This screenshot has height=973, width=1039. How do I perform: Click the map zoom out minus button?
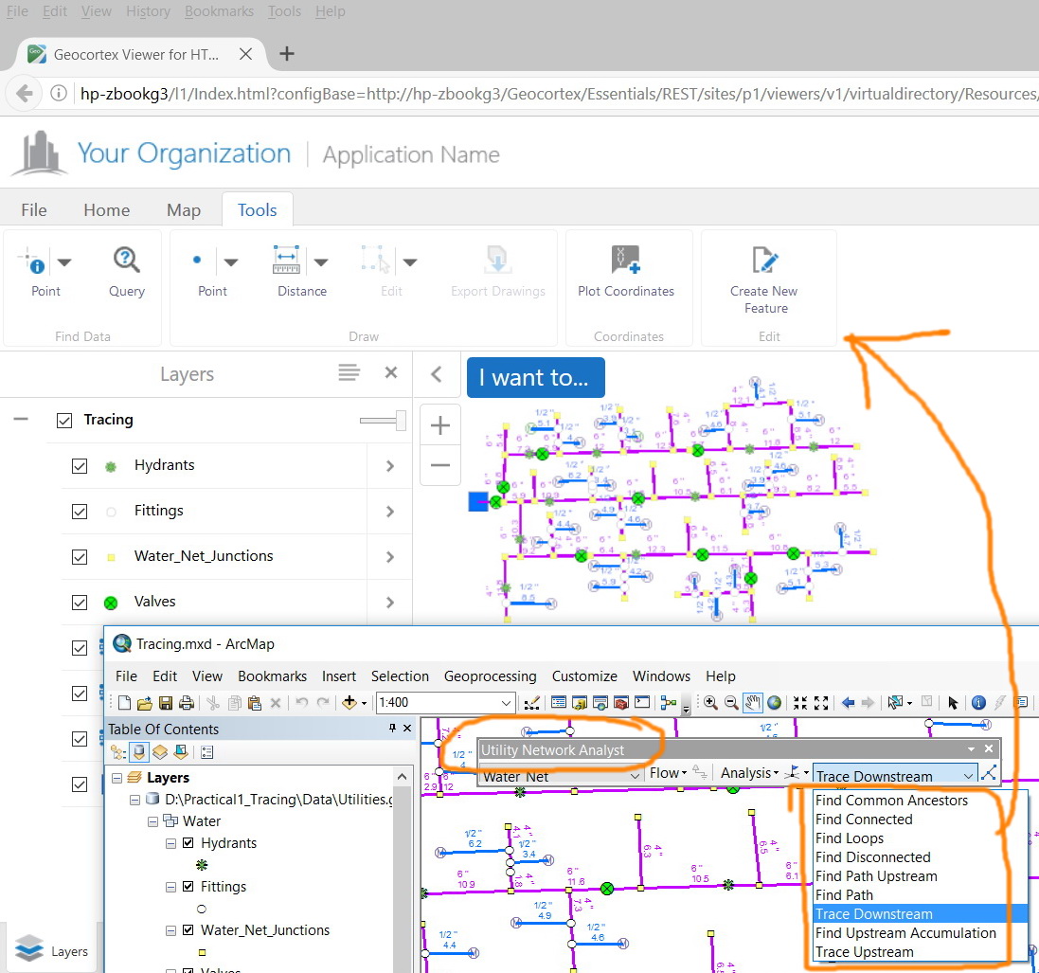[440, 464]
